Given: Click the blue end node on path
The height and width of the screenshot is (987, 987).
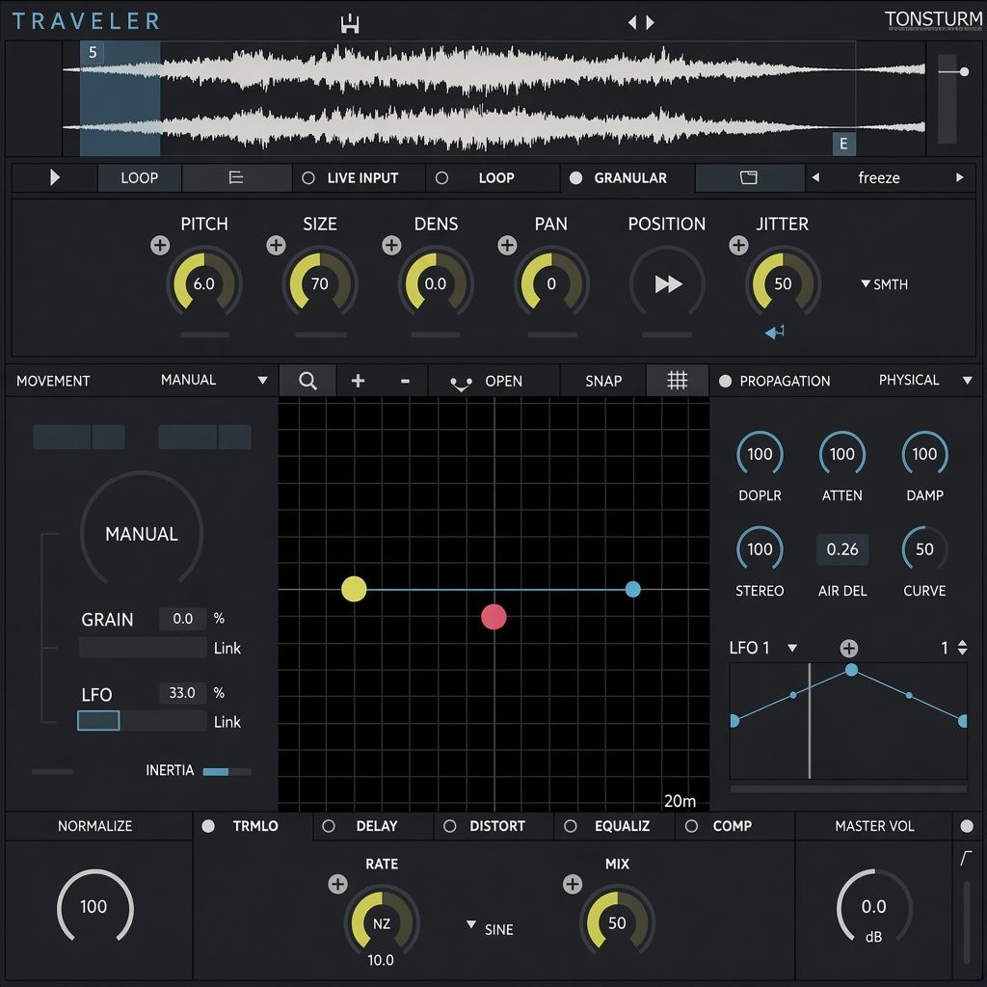Looking at the screenshot, I should click(x=632, y=589).
